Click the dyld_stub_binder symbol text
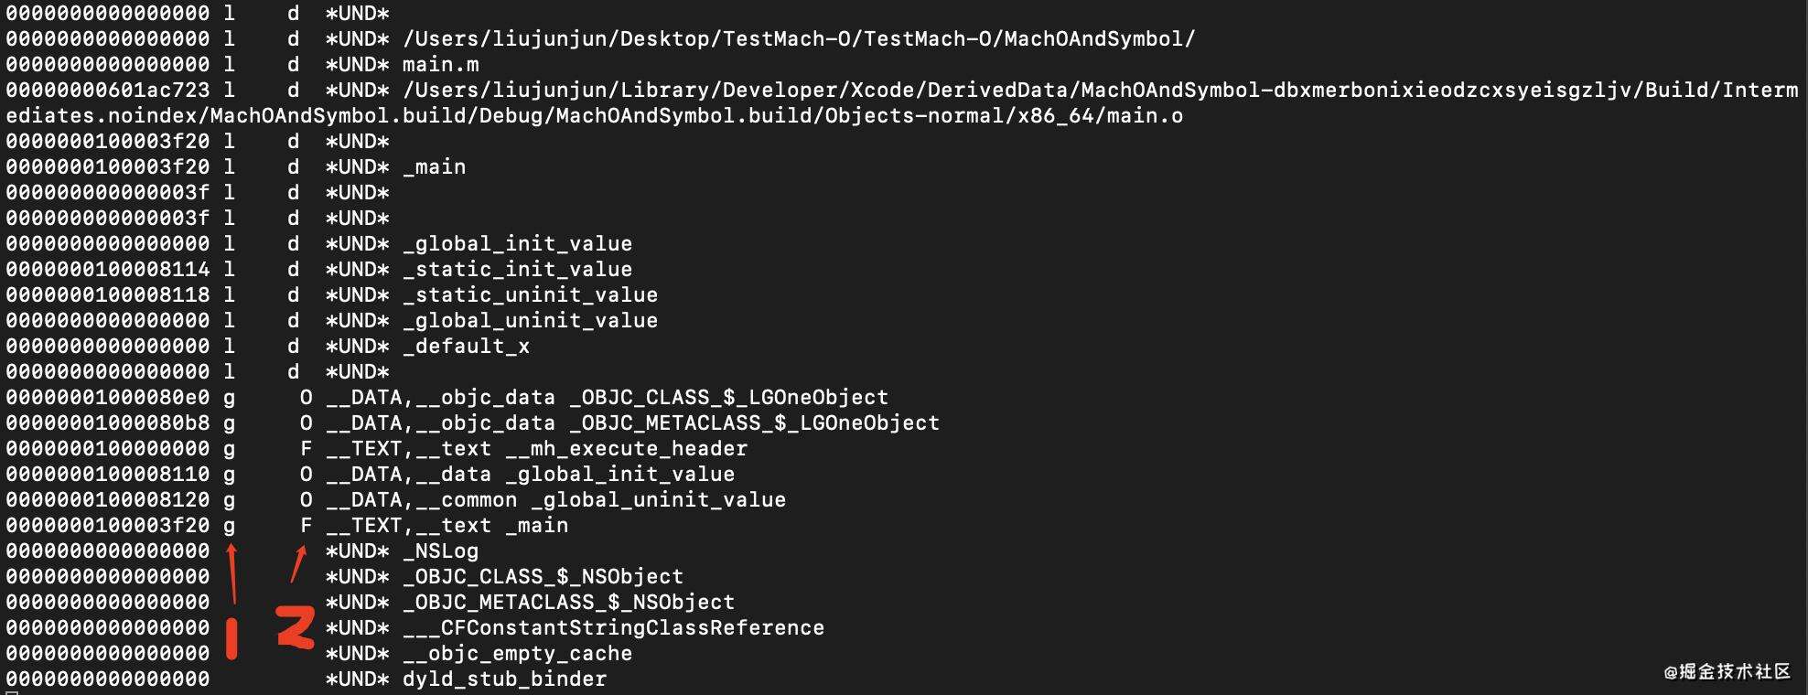The image size is (1808, 695). click(504, 679)
